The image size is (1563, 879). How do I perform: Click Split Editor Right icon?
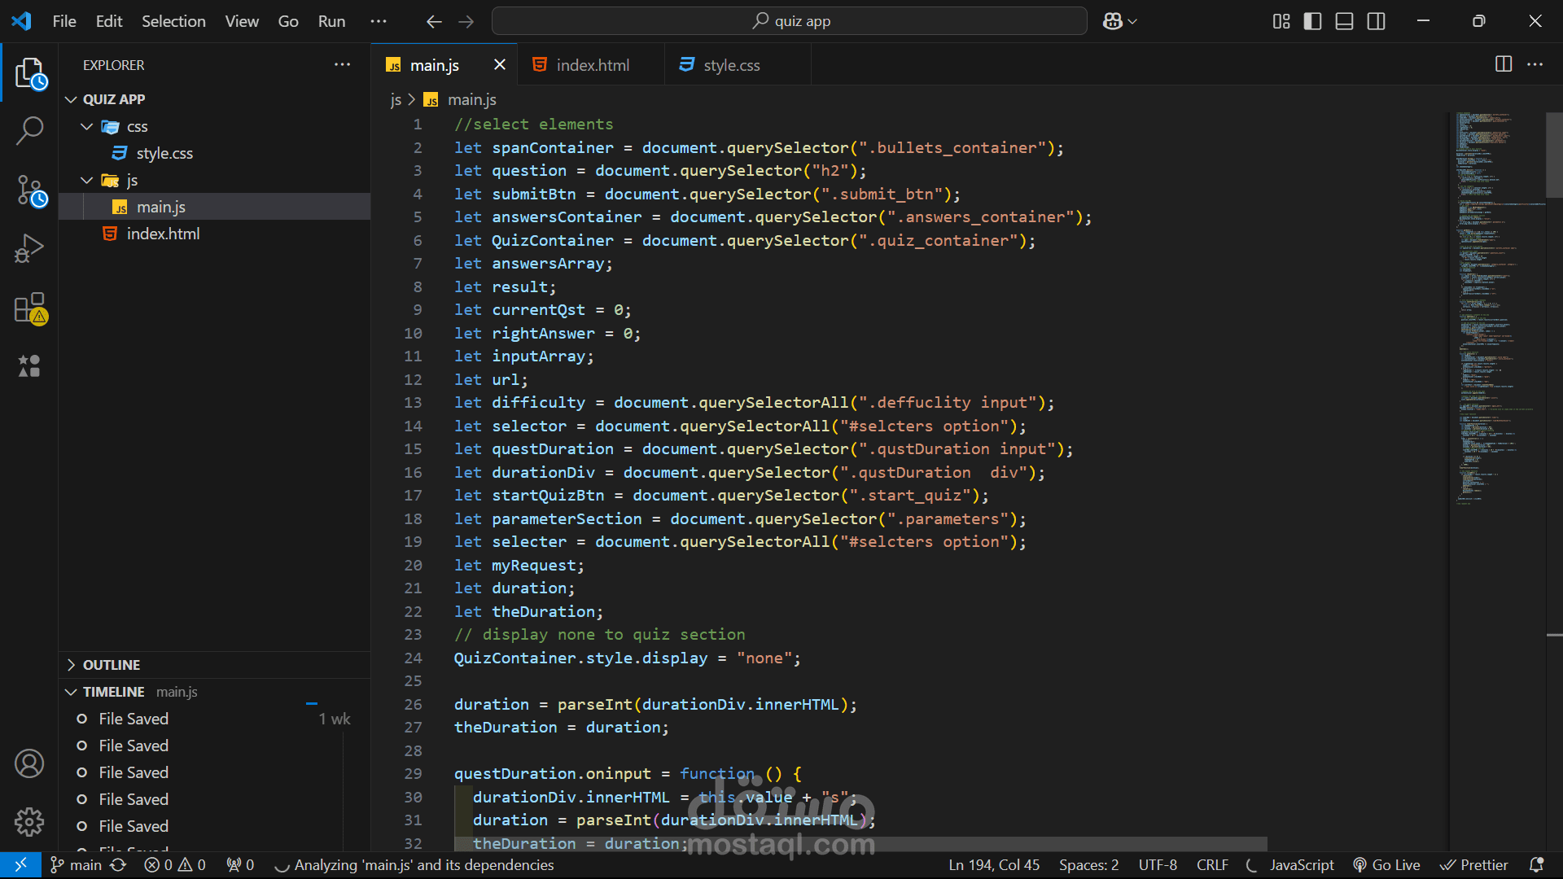click(1504, 64)
